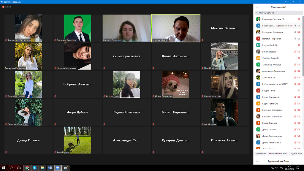Click the РУС language indicator
304x171 pixels.
pos(281,168)
